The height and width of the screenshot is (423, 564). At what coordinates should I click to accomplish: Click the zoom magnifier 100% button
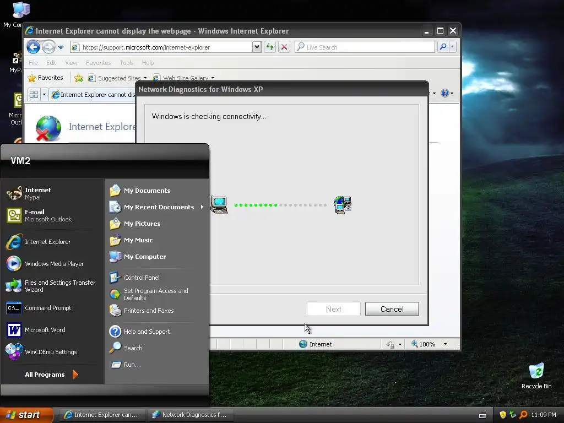click(424, 344)
